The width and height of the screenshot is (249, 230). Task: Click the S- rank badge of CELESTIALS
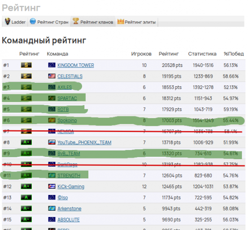click(x=26, y=76)
